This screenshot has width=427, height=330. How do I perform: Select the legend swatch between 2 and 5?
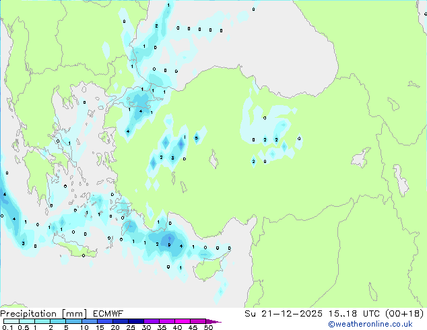click(58, 321)
